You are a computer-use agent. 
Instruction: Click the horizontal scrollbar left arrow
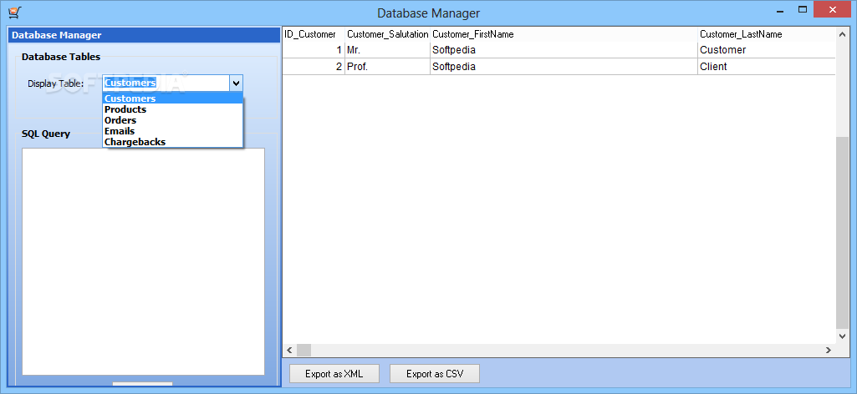(x=289, y=351)
